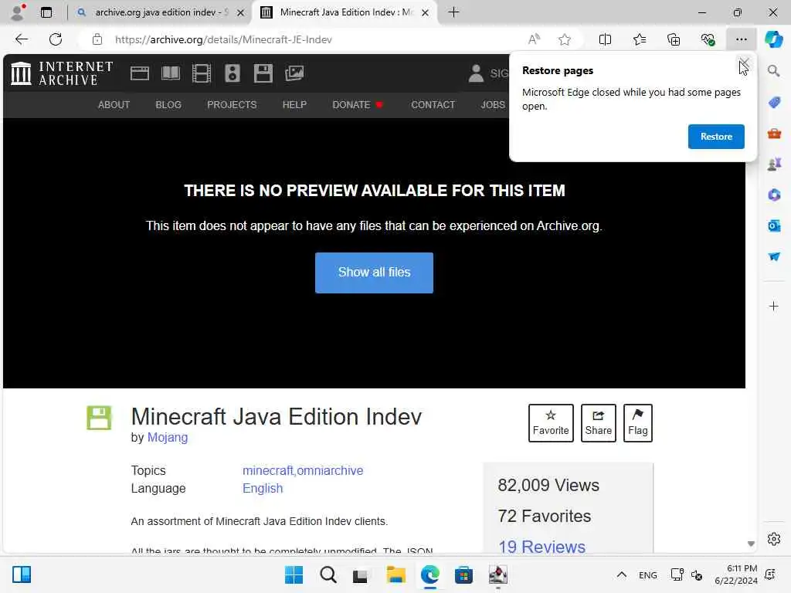791x593 pixels.
Task: Open the PROJECTS menu item
Action: (x=232, y=105)
